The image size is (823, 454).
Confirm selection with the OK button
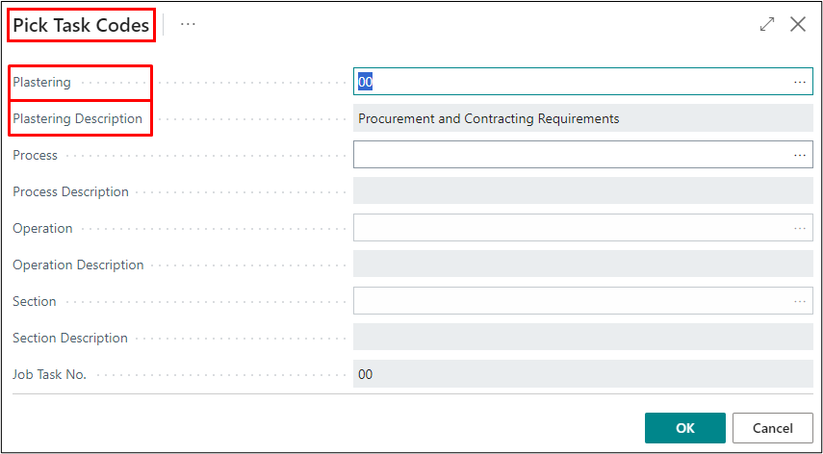point(684,428)
